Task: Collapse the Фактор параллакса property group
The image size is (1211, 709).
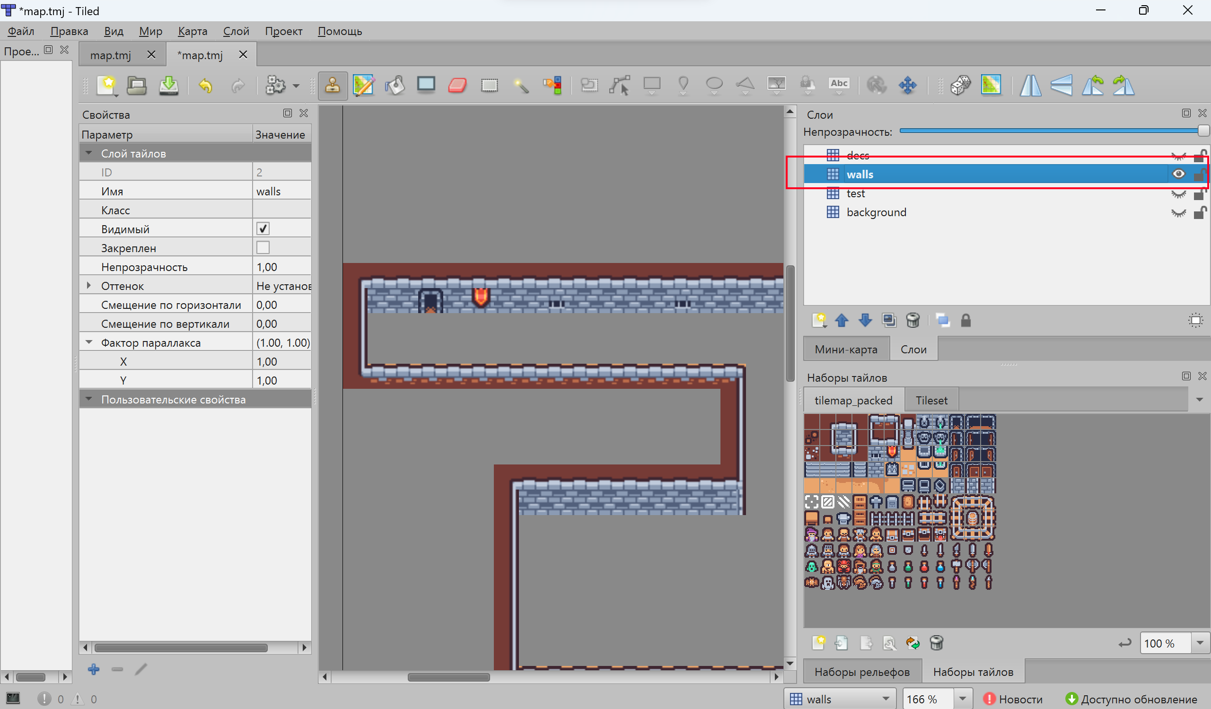Action: (89, 342)
